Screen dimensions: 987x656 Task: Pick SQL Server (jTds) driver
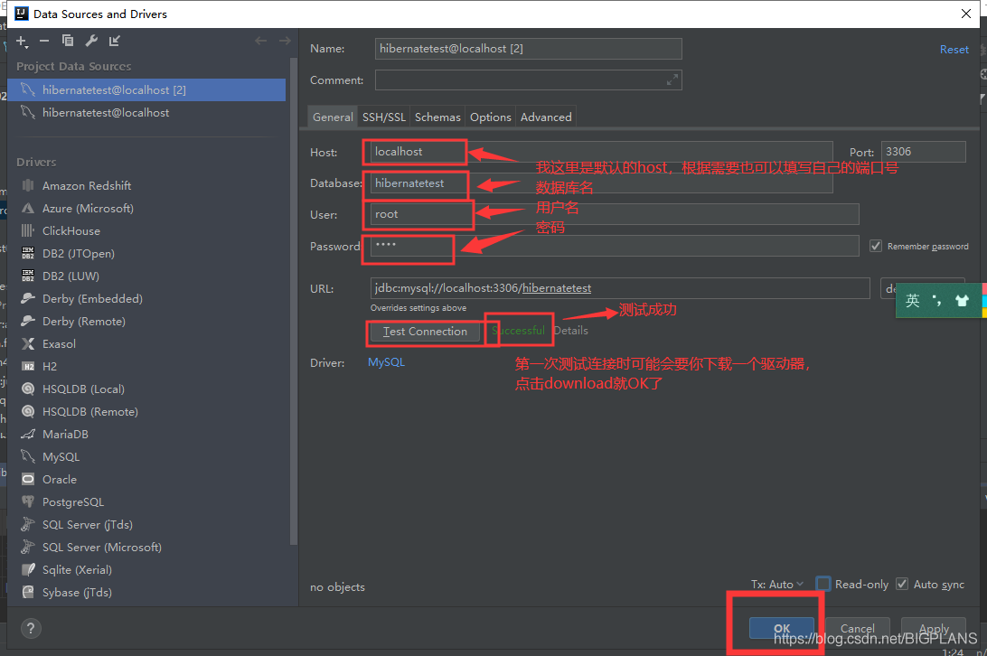tap(88, 525)
